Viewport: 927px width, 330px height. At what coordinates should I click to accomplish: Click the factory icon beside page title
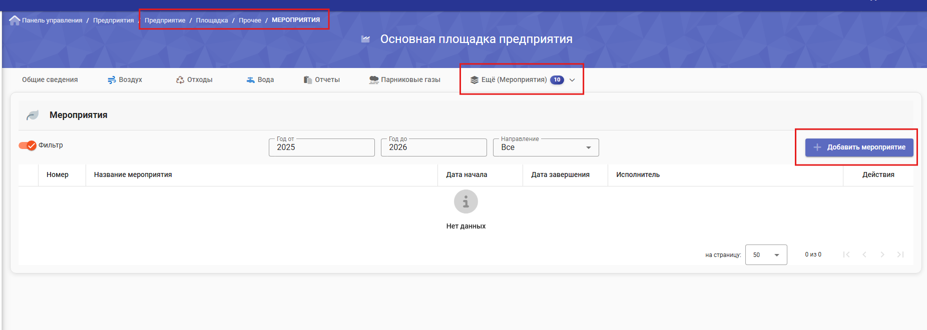pos(365,39)
